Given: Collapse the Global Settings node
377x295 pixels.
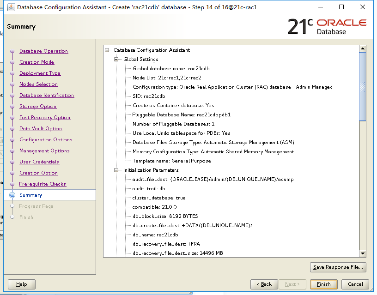Looking at the screenshot, I should pyautogui.click(x=116, y=60).
